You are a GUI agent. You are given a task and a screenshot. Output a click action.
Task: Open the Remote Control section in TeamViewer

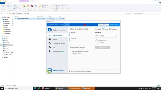click(x=57, y=35)
